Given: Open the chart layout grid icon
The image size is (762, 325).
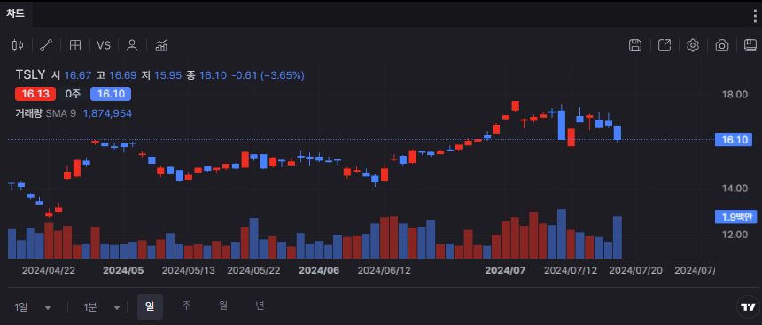Looking at the screenshot, I should click(74, 45).
